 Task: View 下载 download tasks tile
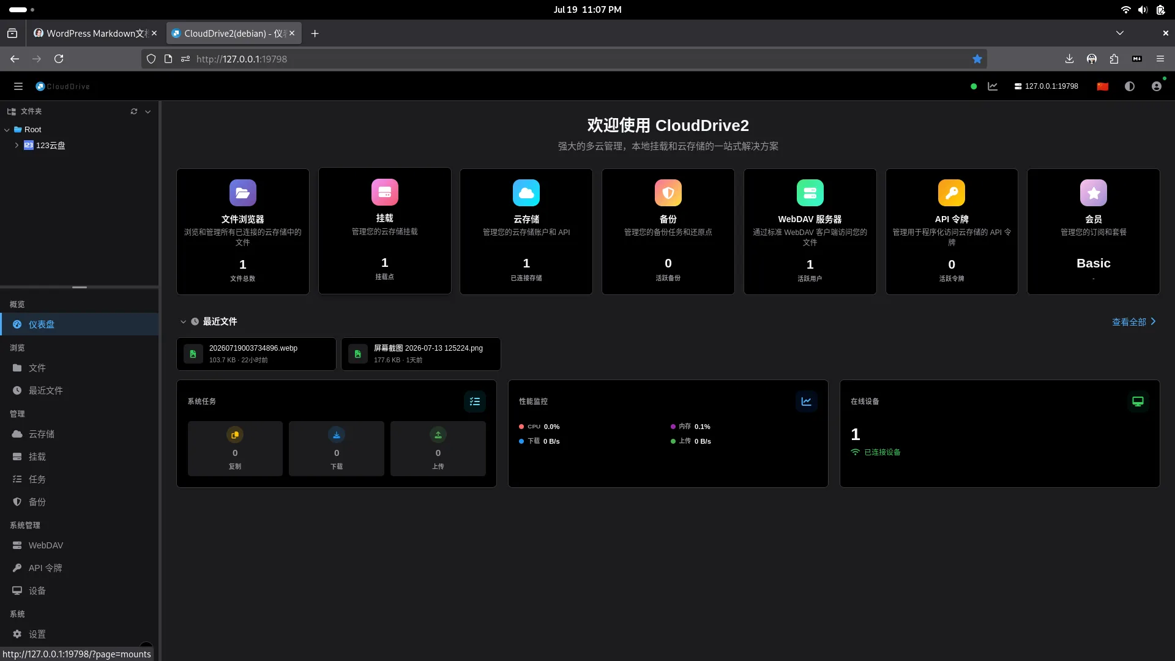337,449
